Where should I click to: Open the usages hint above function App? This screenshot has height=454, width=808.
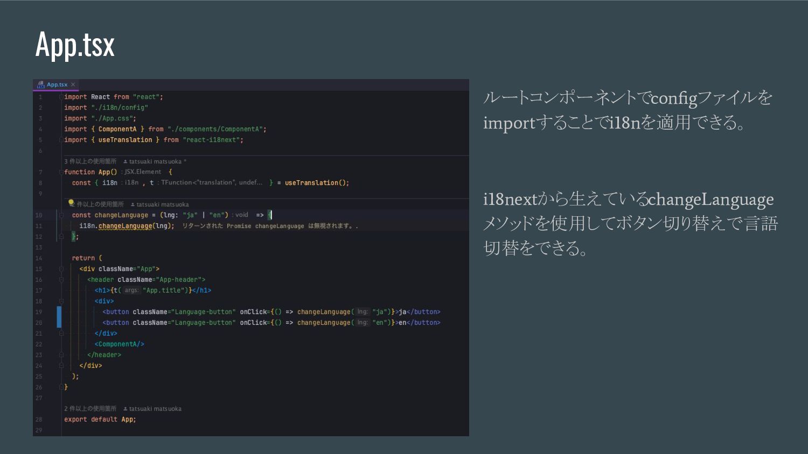[x=90, y=161]
